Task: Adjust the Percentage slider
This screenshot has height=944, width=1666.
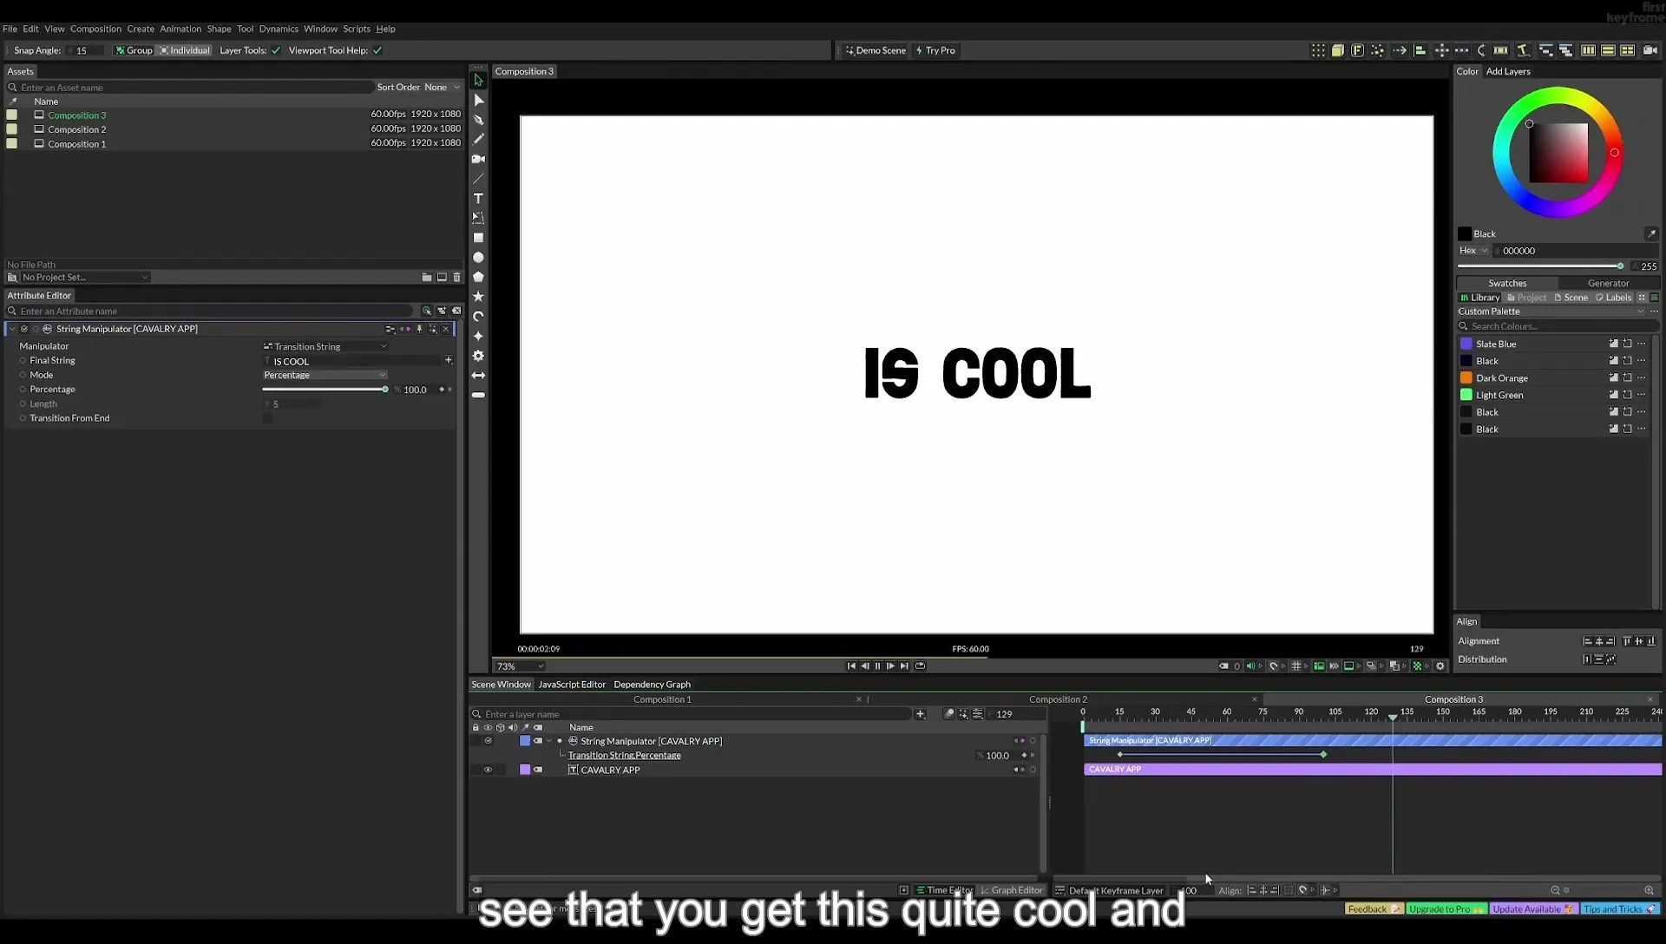Action: click(x=325, y=390)
